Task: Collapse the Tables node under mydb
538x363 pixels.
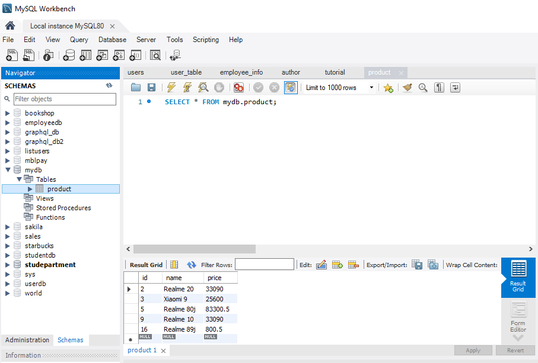Action: click(19, 179)
